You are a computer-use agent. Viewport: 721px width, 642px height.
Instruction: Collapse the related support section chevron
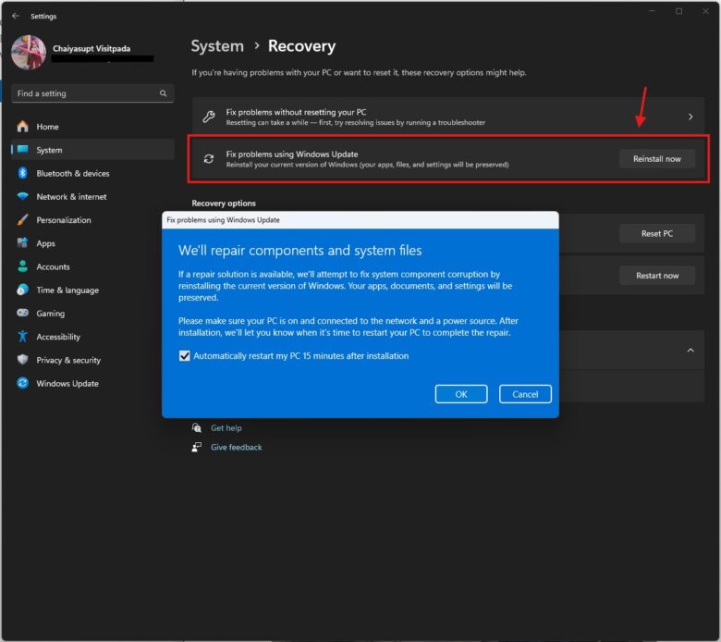tap(689, 351)
